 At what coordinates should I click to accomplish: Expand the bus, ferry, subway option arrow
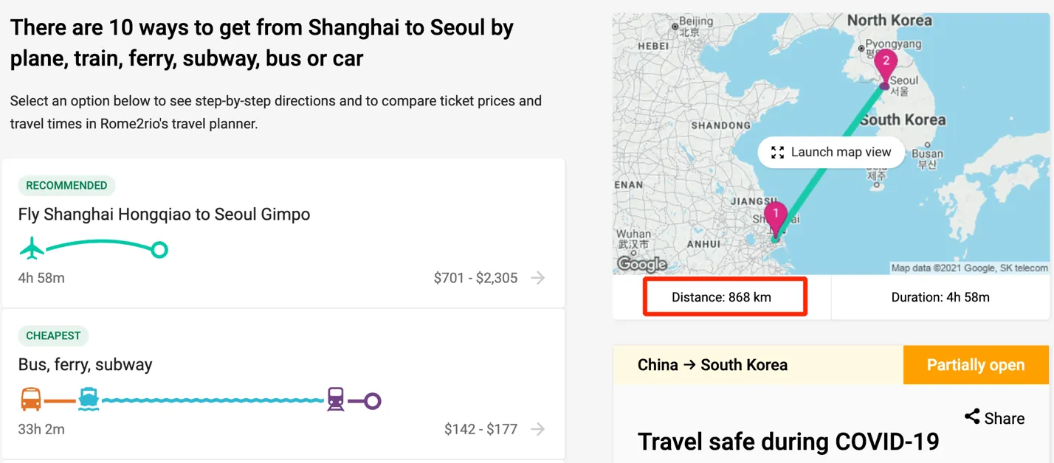point(538,429)
